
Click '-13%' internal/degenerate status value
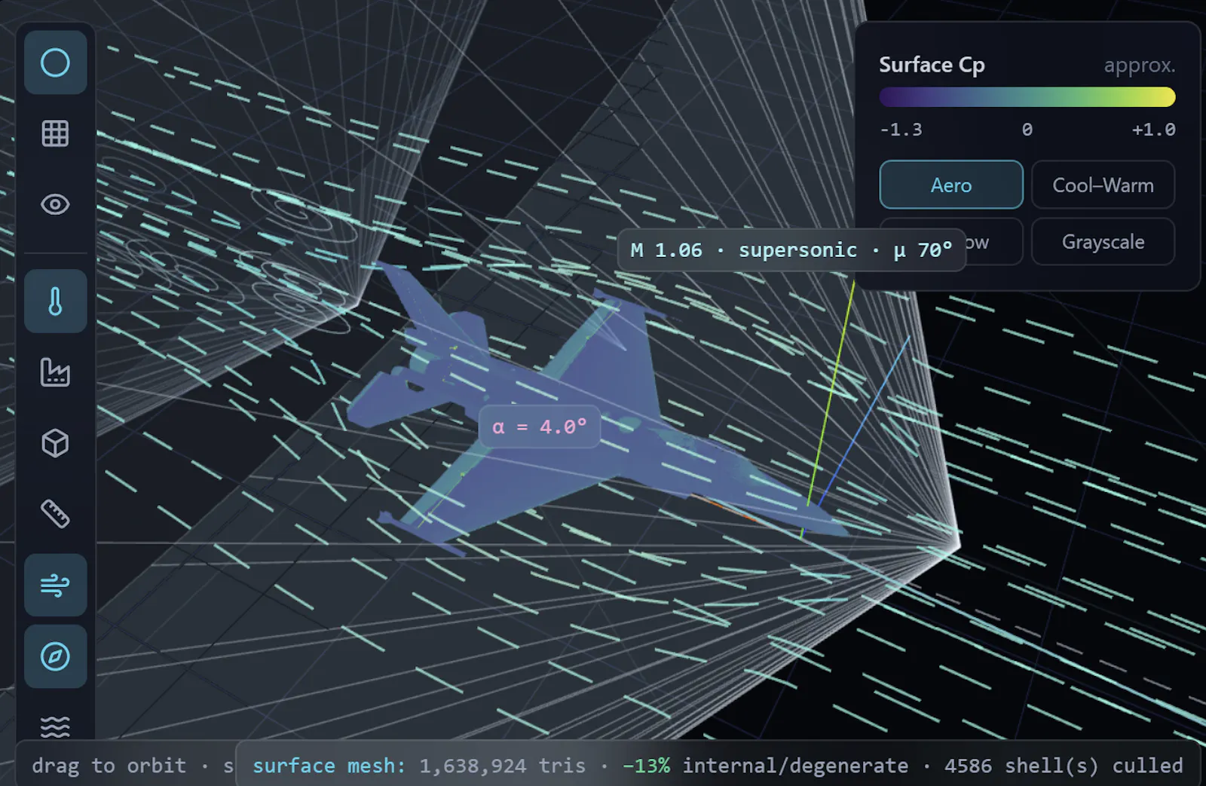[x=646, y=766]
